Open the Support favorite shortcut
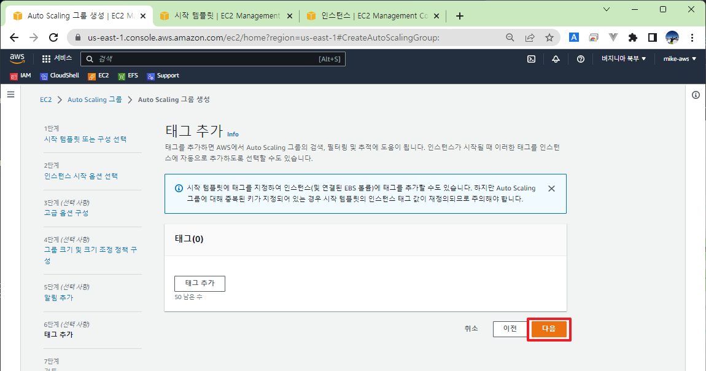The height and width of the screenshot is (371, 706). pyautogui.click(x=163, y=76)
